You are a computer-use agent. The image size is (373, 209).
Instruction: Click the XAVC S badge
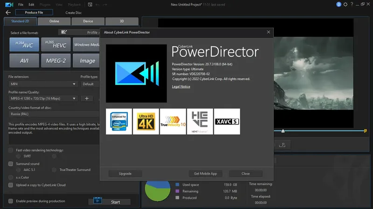227,122
